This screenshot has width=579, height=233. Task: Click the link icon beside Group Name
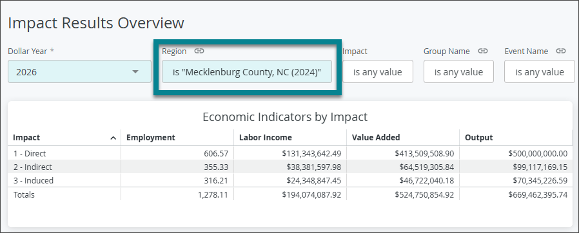click(x=483, y=51)
